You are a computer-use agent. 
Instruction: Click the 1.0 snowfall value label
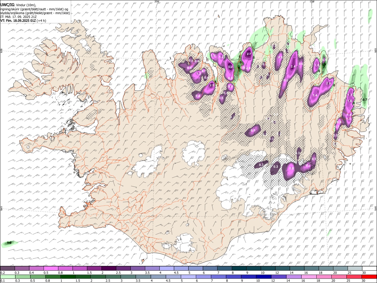[x=213, y=55]
